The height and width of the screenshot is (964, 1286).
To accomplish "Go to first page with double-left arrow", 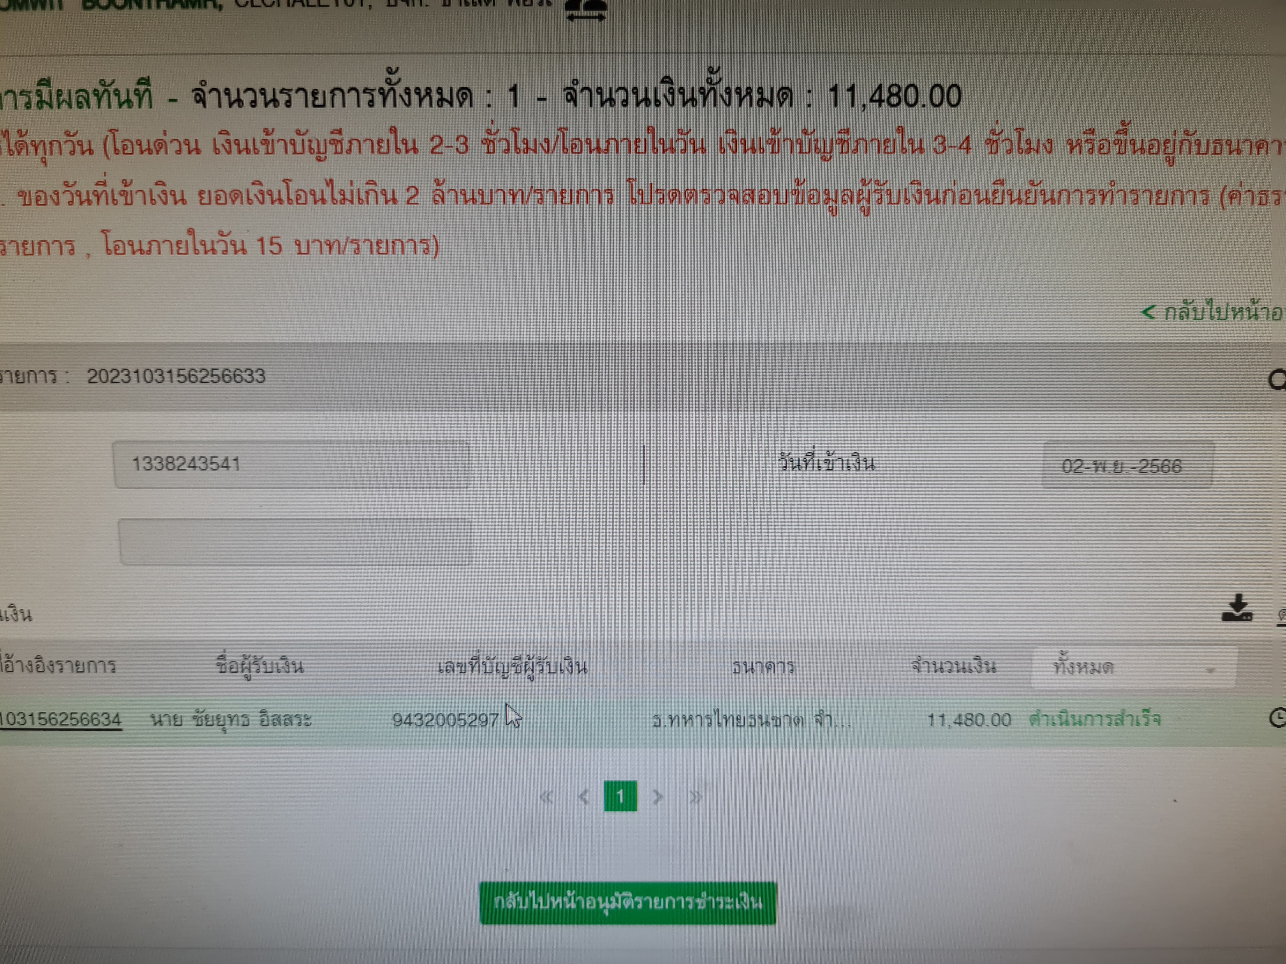I will click(546, 796).
